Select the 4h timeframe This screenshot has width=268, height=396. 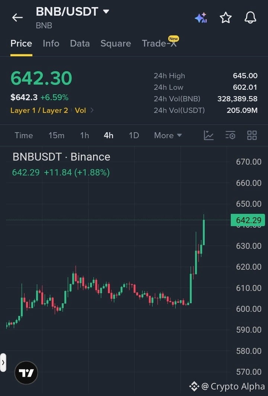coord(109,135)
